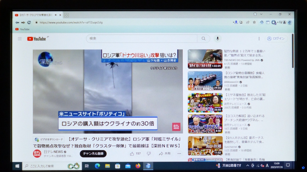
Task: Open 豪華ホテル食べ放題 video thumbnail
Action: (205, 146)
